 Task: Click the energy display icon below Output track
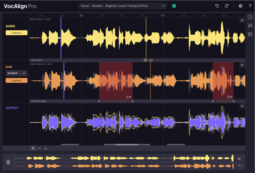[x=46, y=148]
